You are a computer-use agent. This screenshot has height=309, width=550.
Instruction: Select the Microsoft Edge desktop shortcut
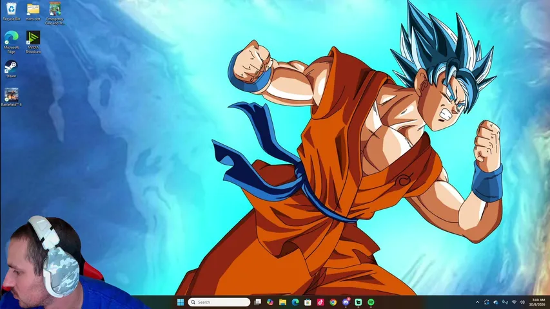(x=11, y=42)
